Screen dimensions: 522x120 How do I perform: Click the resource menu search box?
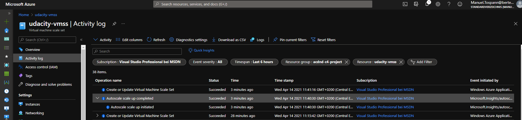47,40
